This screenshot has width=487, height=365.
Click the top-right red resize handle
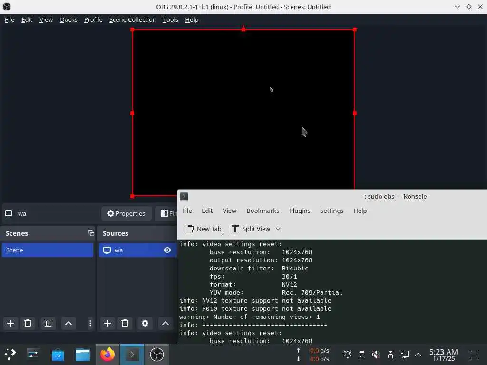click(x=355, y=29)
